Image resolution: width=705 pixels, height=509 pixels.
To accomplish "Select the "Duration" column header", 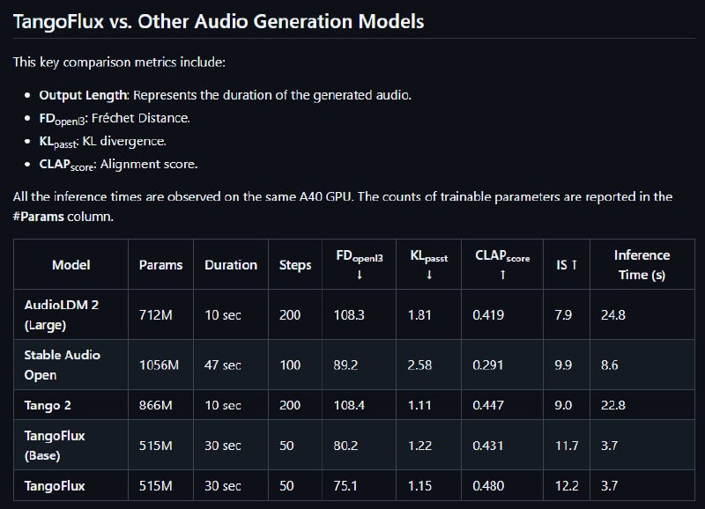I will pyautogui.click(x=231, y=264).
